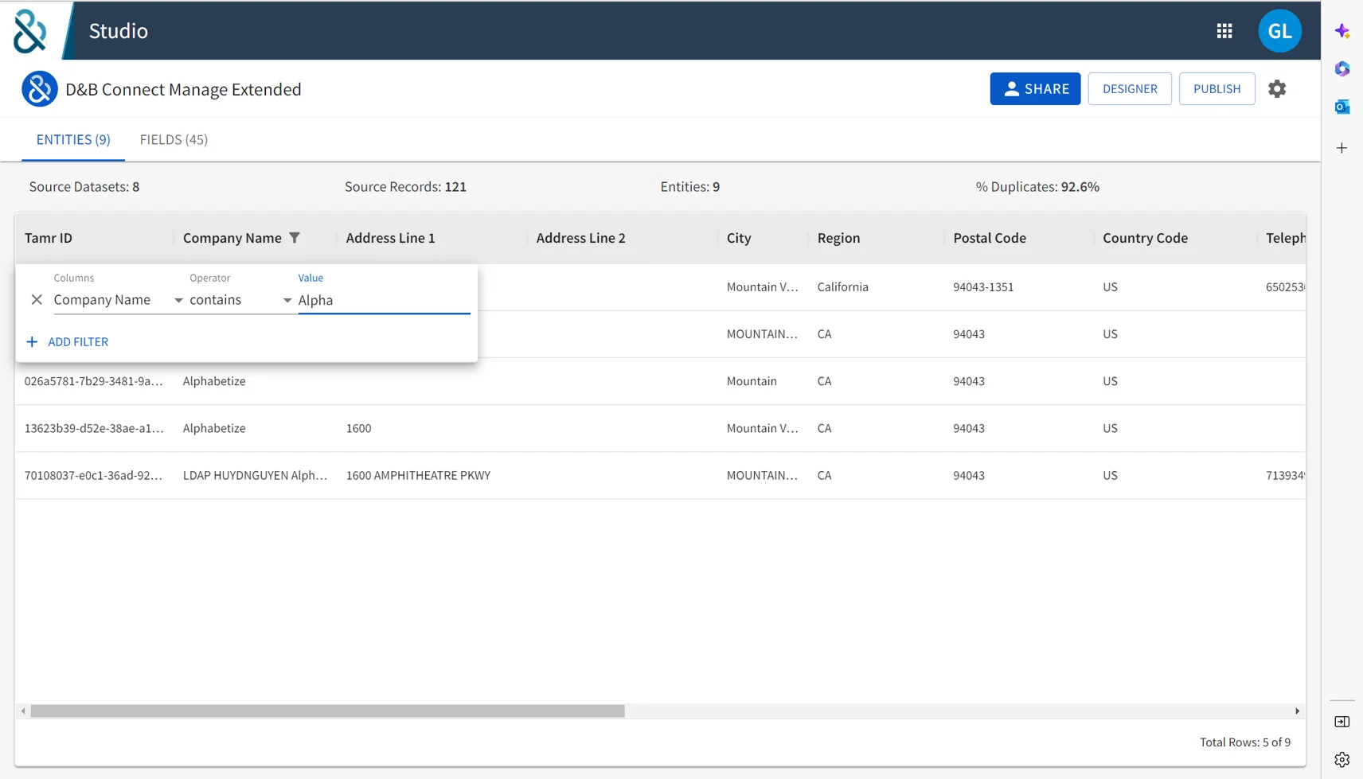The height and width of the screenshot is (779, 1363).
Task: Open Copilot sparkle icon in browser sidebar
Action: pyautogui.click(x=1342, y=31)
